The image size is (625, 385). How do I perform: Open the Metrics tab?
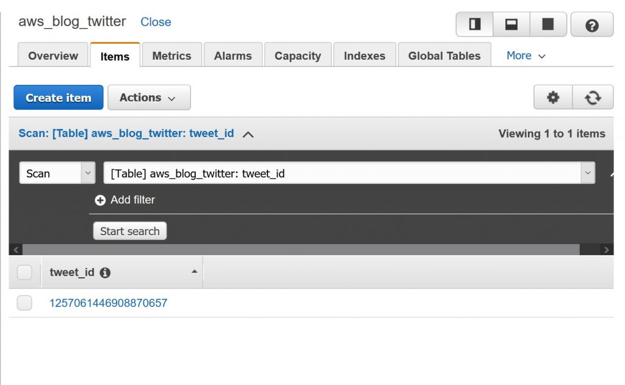click(x=172, y=55)
